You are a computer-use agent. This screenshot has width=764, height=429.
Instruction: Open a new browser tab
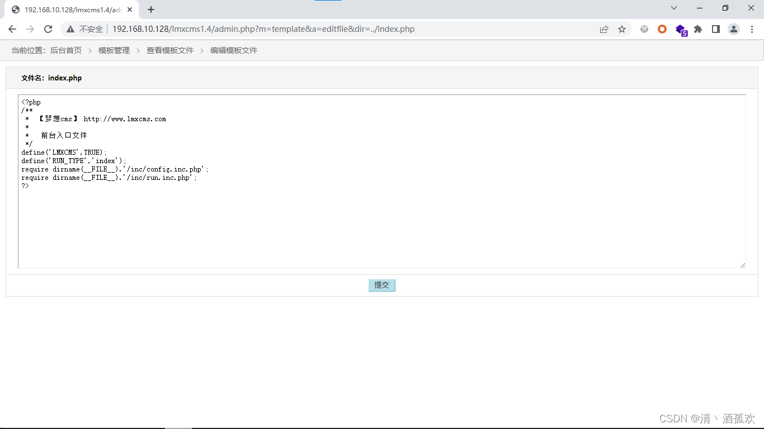[x=151, y=9]
